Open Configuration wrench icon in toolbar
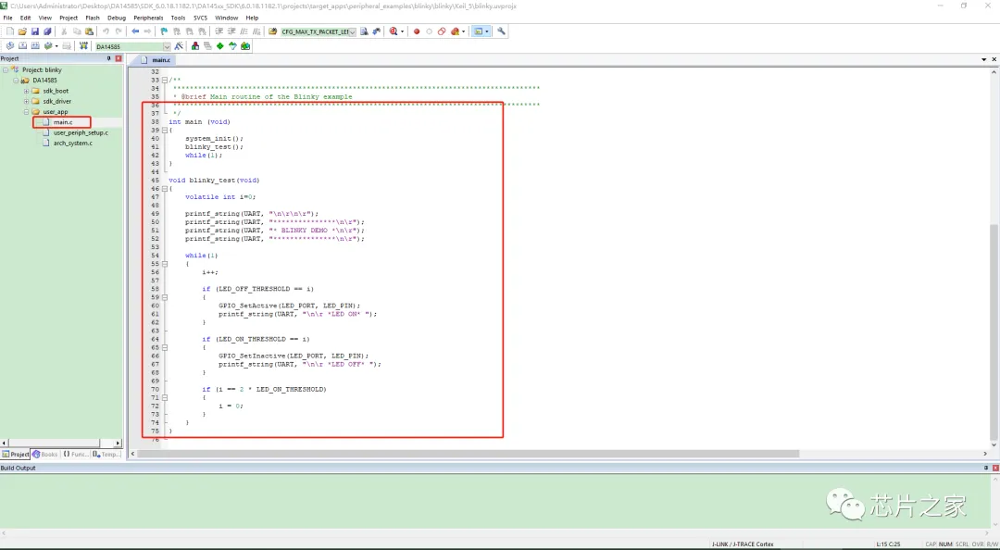The width and height of the screenshot is (1000, 550). (x=502, y=31)
